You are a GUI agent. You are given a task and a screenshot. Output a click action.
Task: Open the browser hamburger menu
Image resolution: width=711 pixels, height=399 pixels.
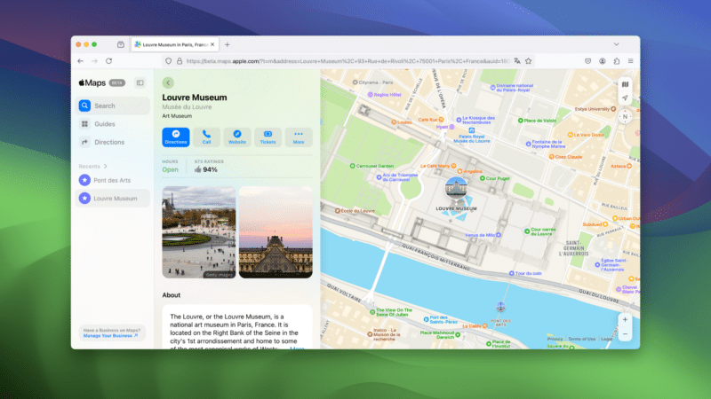(630, 61)
